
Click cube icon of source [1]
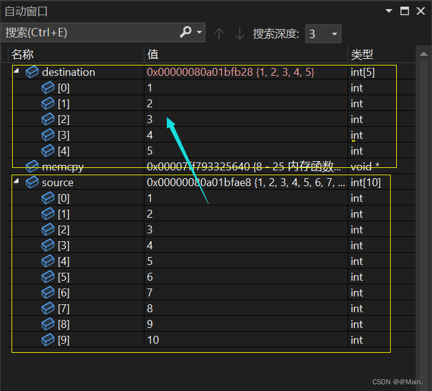(x=48, y=213)
